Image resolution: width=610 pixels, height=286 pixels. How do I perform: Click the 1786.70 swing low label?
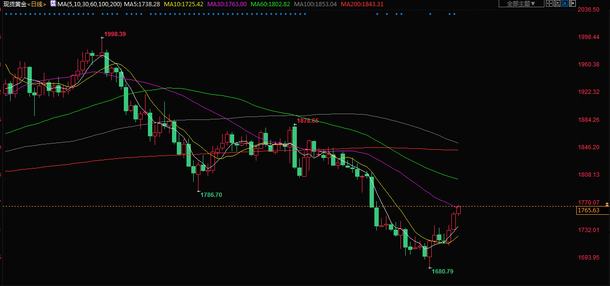(x=212, y=195)
